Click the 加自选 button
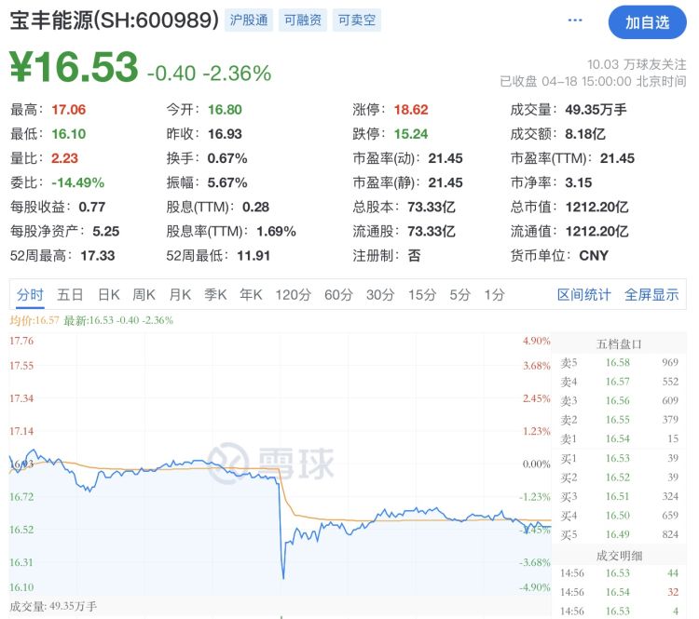 (648, 22)
